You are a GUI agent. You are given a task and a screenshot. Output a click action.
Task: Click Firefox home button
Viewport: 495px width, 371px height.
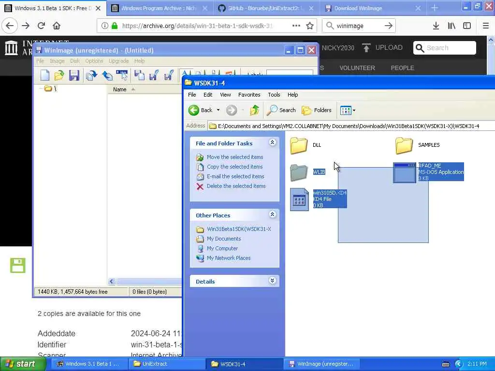[57, 26]
